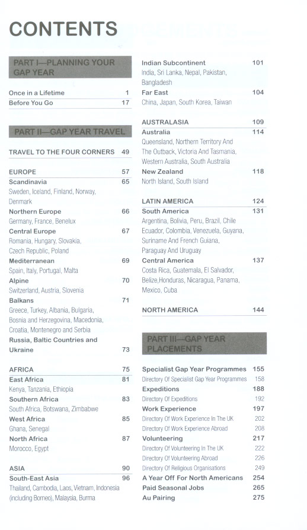
Task: Select the Northern Europe entry
Action: 70,212
